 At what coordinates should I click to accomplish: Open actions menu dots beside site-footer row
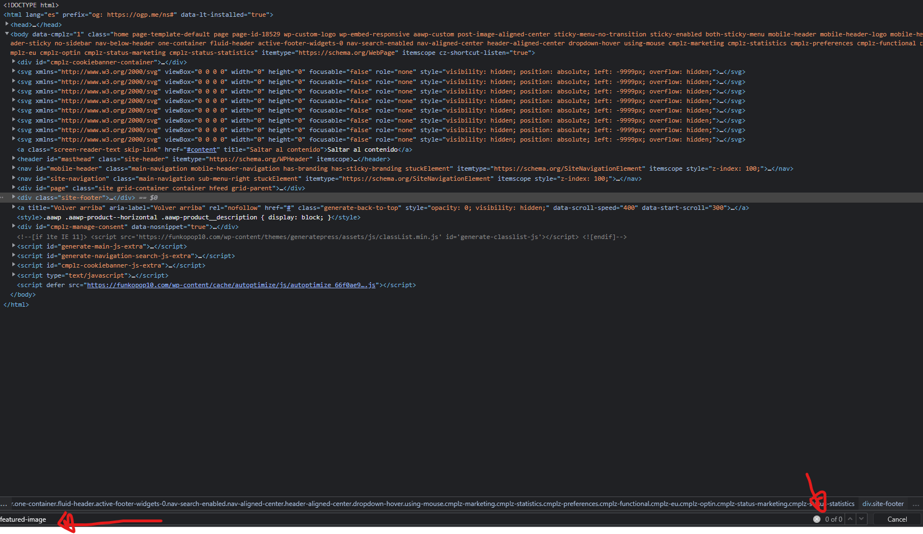click(x=3, y=198)
